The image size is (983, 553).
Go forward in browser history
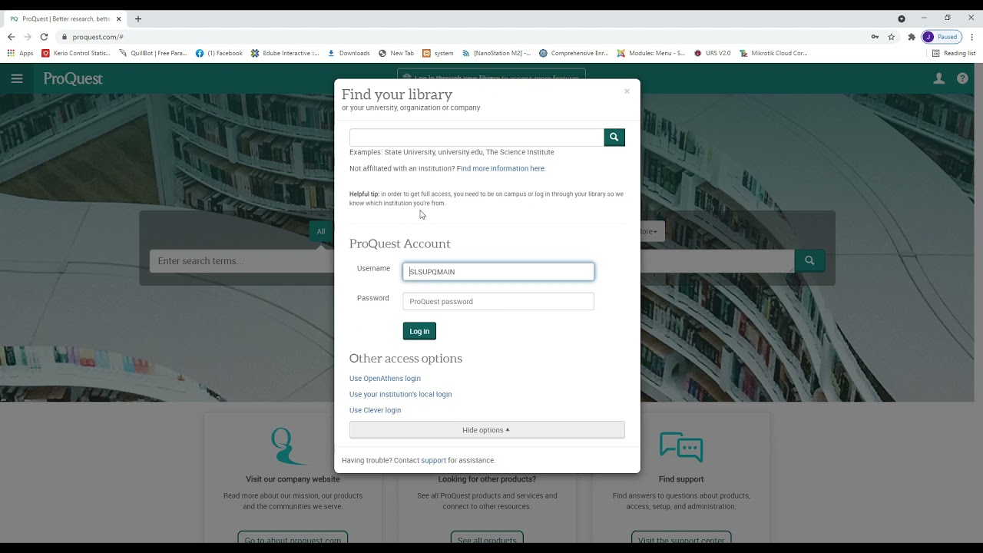coord(28,37)
